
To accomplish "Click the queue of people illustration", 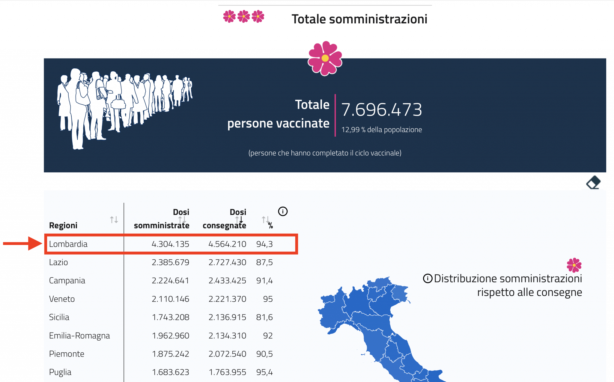I will (x=125, y=109).
